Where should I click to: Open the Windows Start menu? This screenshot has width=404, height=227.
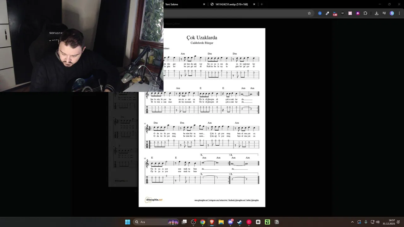pos(128,222)
